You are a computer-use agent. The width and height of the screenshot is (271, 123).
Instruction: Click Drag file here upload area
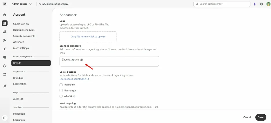tap(88, 37)
